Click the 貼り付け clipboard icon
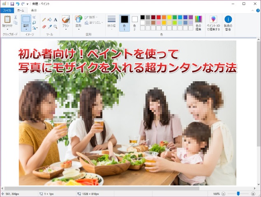 7,19
